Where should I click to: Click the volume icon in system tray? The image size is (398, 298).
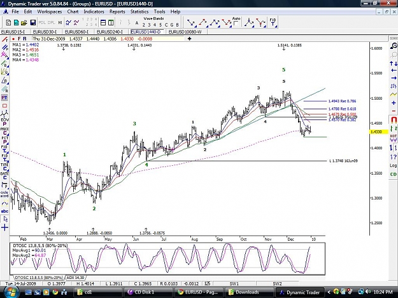[368, 292]
